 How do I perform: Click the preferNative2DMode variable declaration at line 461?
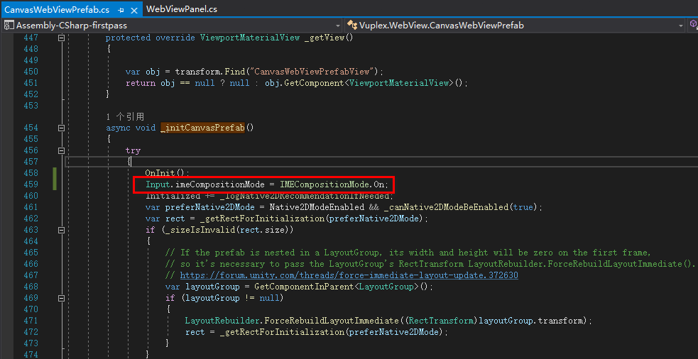(x=210, y=207)
